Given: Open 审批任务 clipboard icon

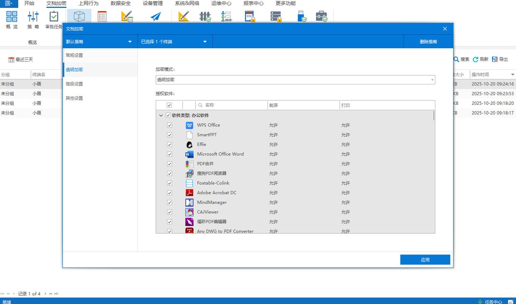Looking at the screenshot, I should coord(54,17).
